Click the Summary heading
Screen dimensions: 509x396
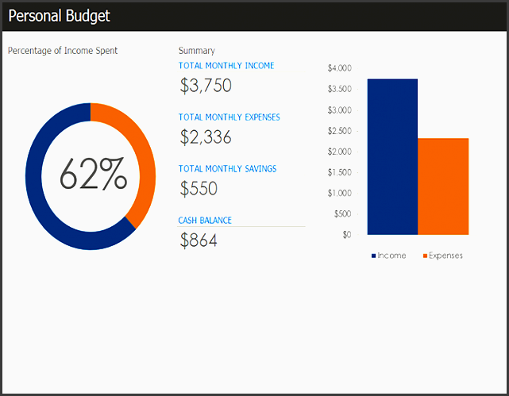click(196, 51)
